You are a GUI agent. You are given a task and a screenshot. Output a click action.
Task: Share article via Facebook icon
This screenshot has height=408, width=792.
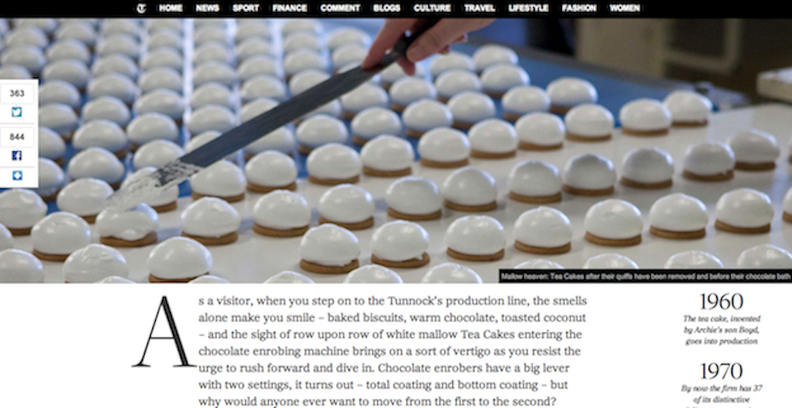point(17,156)
